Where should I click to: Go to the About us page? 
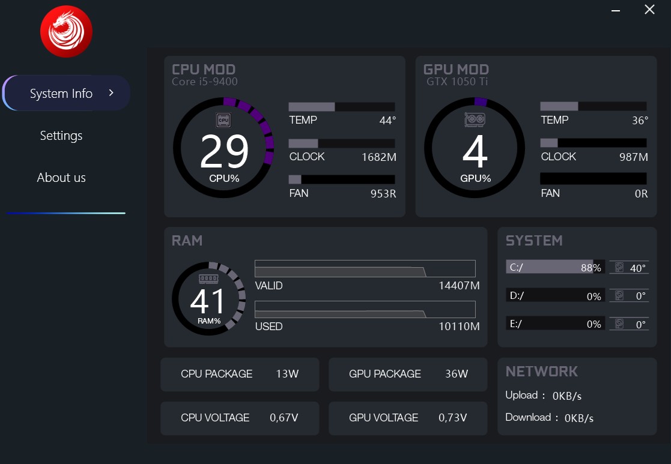click(61, 178)
